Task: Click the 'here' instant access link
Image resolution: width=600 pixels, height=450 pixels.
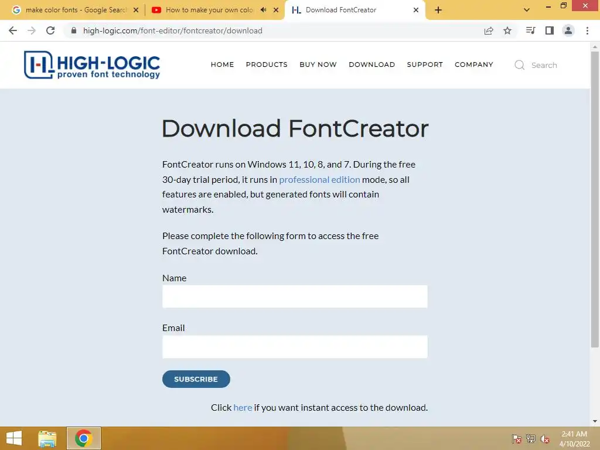Action: [x=243, y=408]
